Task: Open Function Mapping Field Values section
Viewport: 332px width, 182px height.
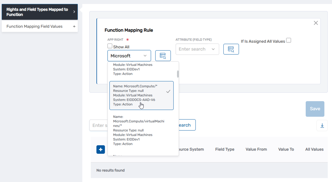Action: (x=40, y=27)
